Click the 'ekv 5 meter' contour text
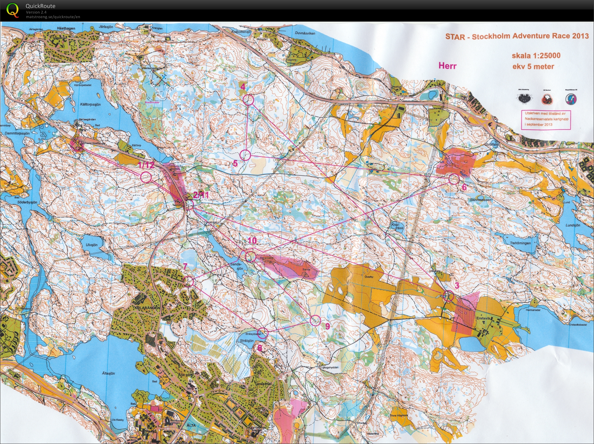 pyautogui.click(x=533, y=67)
